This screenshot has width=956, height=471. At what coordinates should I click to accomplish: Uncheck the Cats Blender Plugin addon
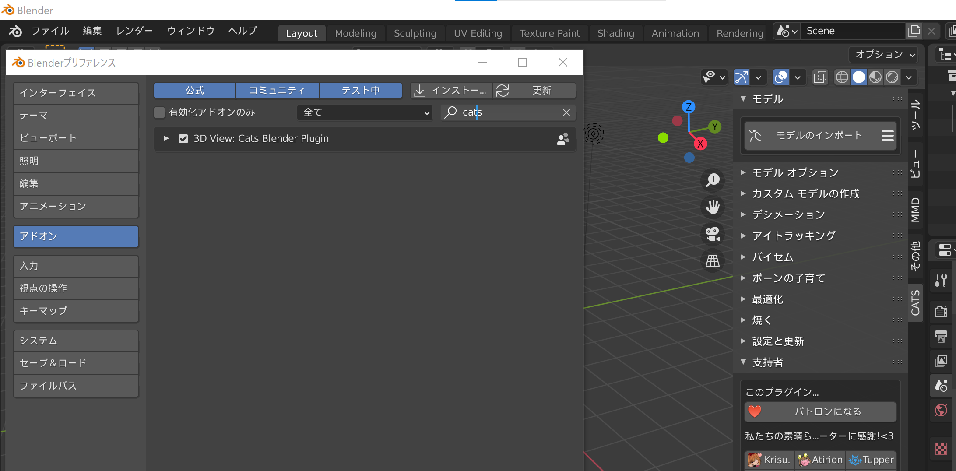pyautogui.click(x=183, y=139)
